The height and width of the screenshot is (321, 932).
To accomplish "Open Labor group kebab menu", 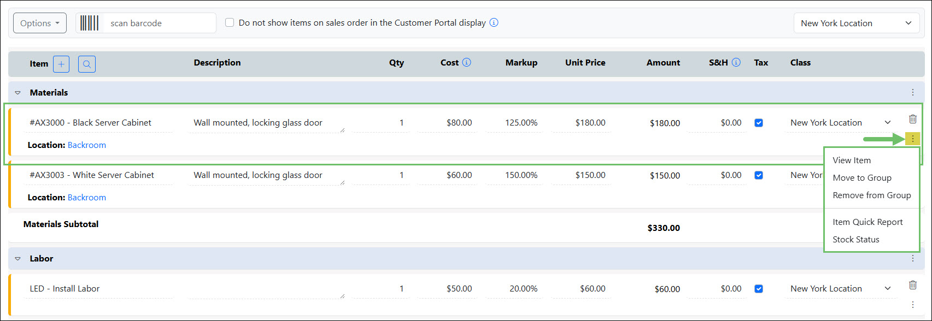I will (912, 258).
